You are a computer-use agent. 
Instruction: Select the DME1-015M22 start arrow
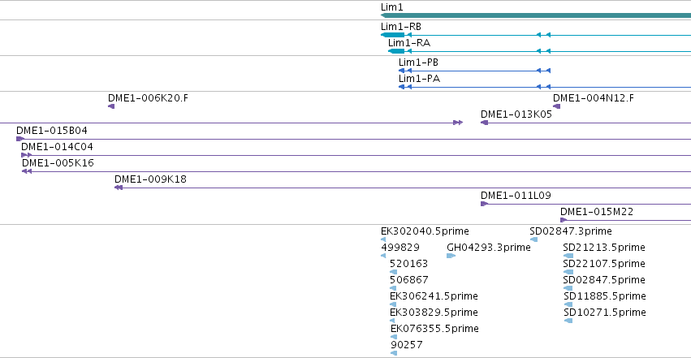tap(564, 220)
